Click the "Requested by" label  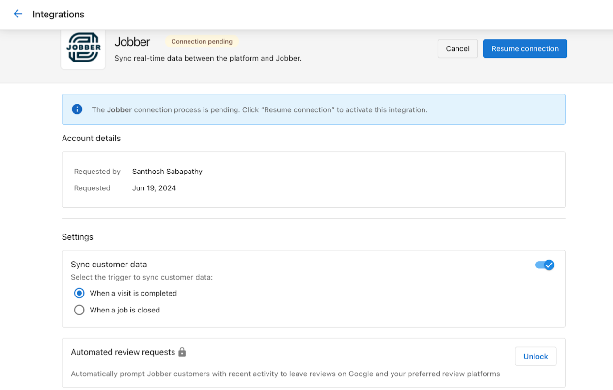[97, 172]
